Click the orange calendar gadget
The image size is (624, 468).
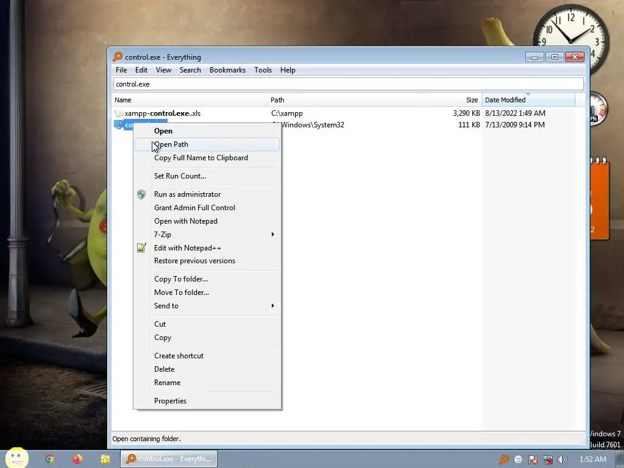(x=600, y=199)
